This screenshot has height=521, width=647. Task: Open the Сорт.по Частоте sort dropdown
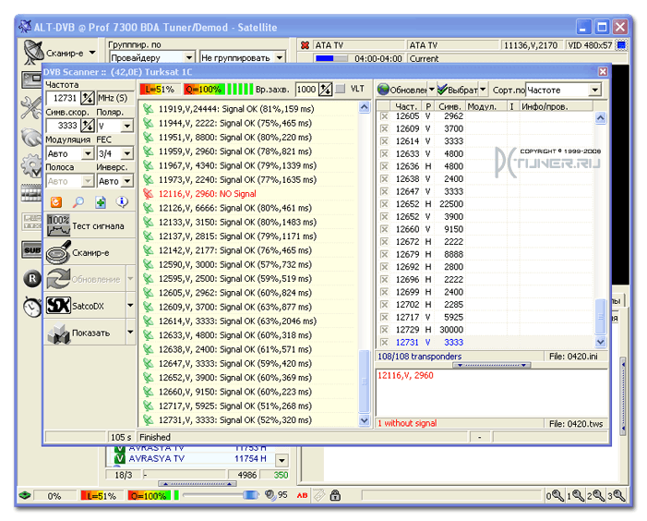click(594, 90)
